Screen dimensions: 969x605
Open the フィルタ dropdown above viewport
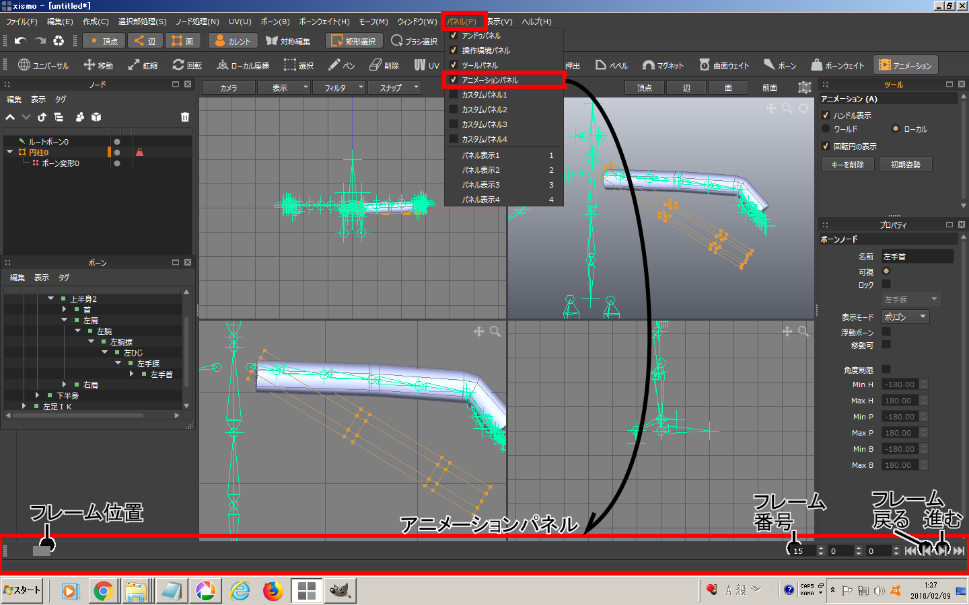coord(338,88)
